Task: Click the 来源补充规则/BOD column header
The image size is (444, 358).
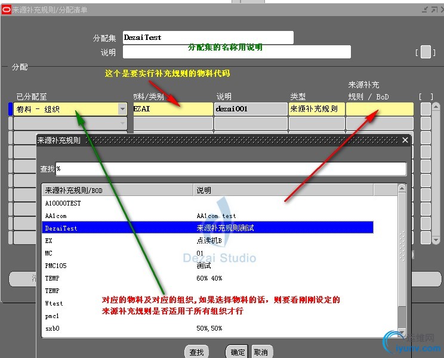Action: (x=118, y=190)
